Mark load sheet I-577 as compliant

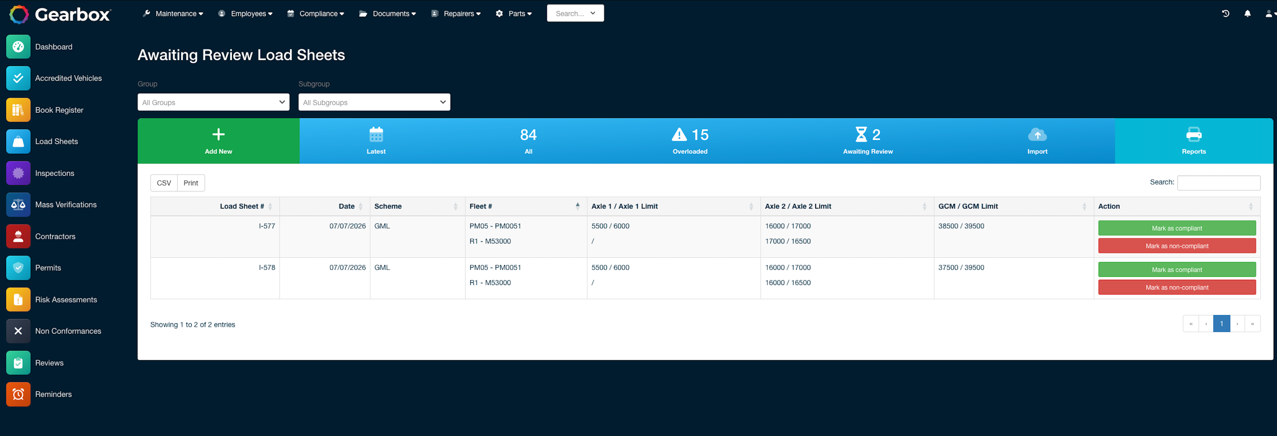pyautogui.click(x=1177, y=228)
